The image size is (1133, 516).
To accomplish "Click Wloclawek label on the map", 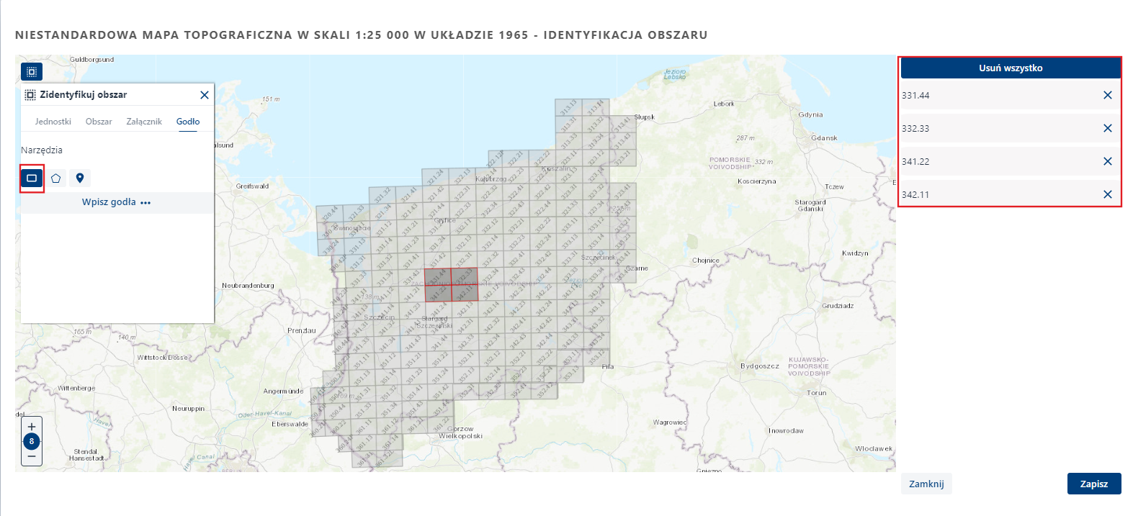I will pos(874,448).
